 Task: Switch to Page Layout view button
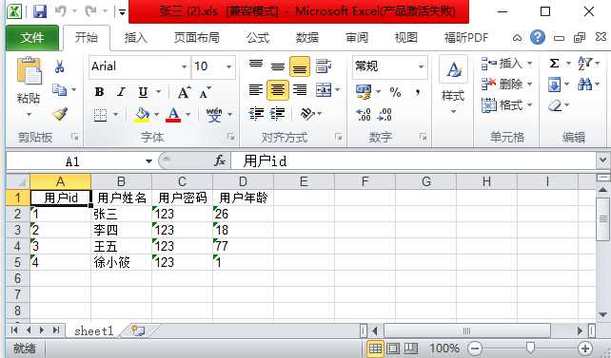pos(393,349)
